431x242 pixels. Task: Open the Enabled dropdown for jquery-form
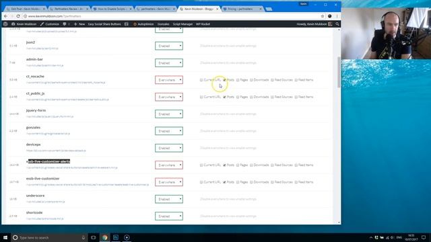tap(169, 114)
